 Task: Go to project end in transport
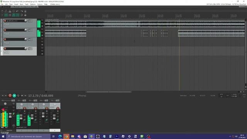(x=6, y=95)
